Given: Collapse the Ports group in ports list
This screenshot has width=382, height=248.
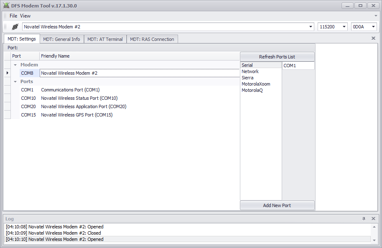Looking at the screenshot, I should coord(15,82).
